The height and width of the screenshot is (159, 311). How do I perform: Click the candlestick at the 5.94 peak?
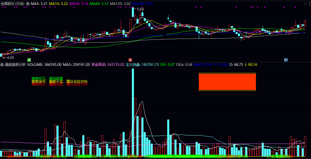coord(133,12)
